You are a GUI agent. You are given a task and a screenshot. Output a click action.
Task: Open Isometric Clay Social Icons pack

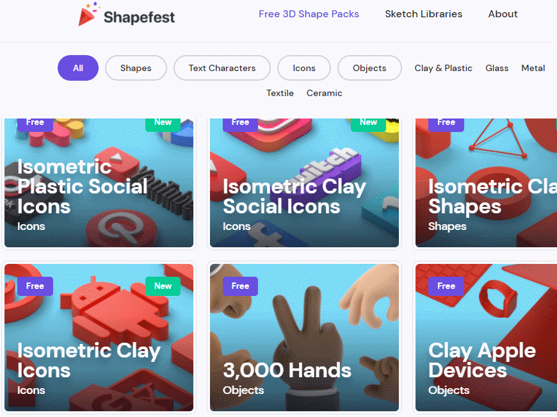pos(305,183)
